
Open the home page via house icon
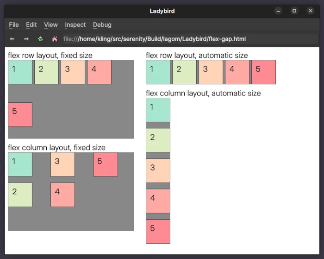55,39
